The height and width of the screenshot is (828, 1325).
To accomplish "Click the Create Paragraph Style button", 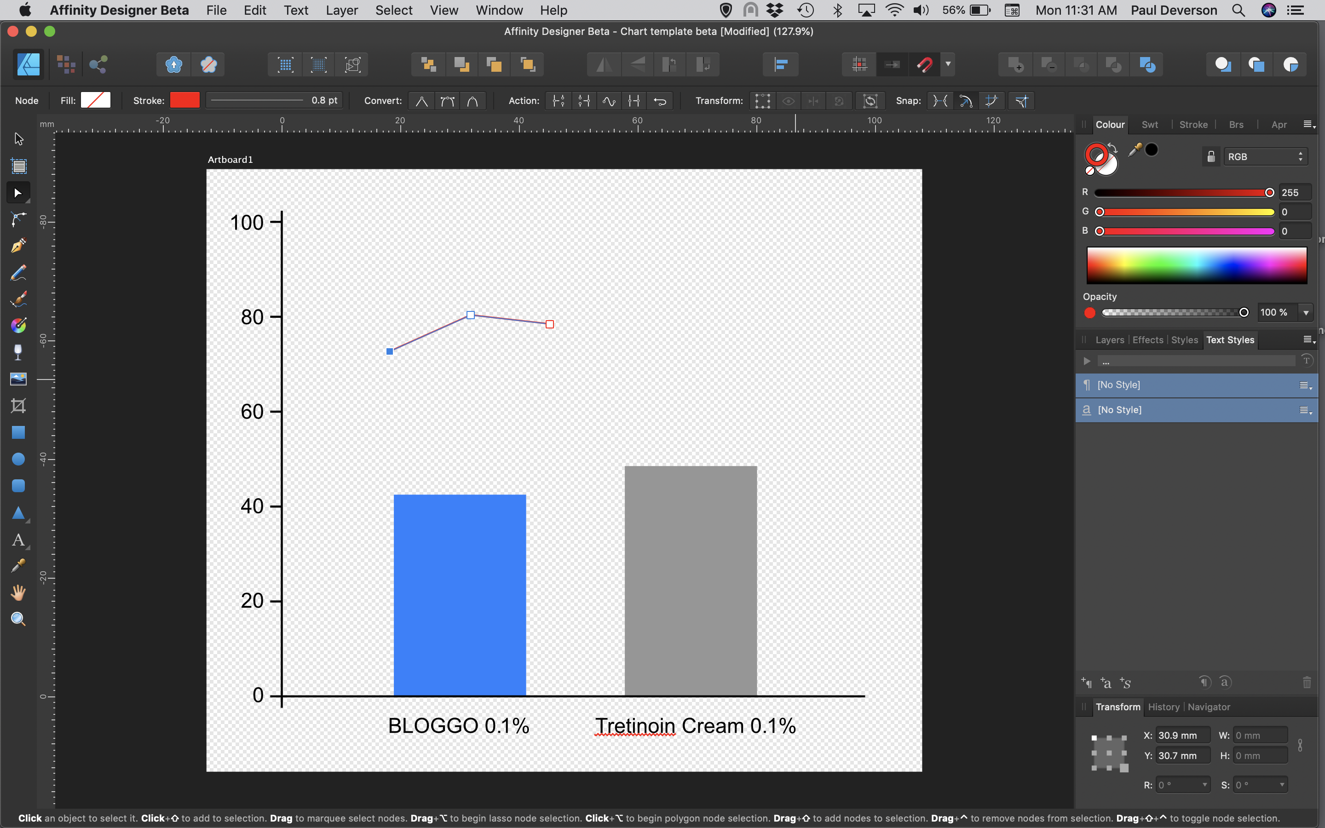I will click(x=1087, y=683).
